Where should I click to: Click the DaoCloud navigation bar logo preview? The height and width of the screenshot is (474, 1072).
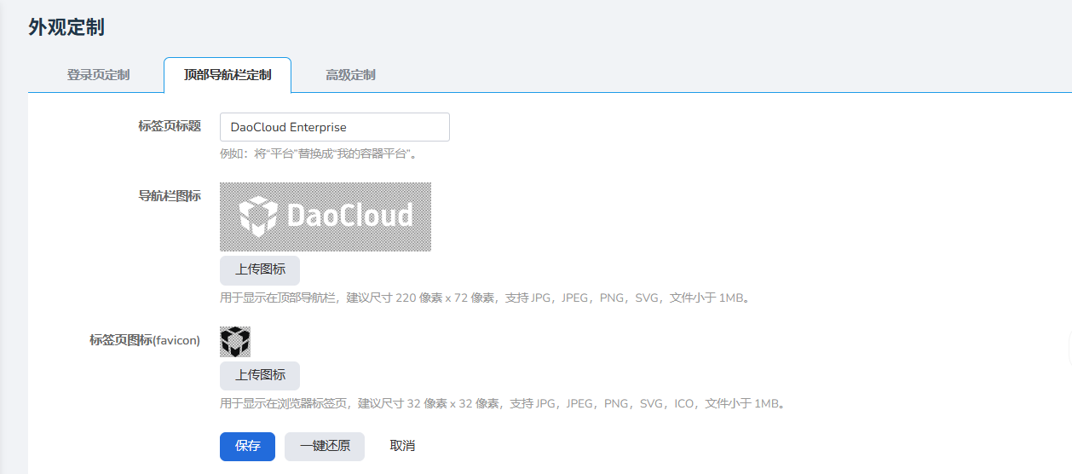326,217
